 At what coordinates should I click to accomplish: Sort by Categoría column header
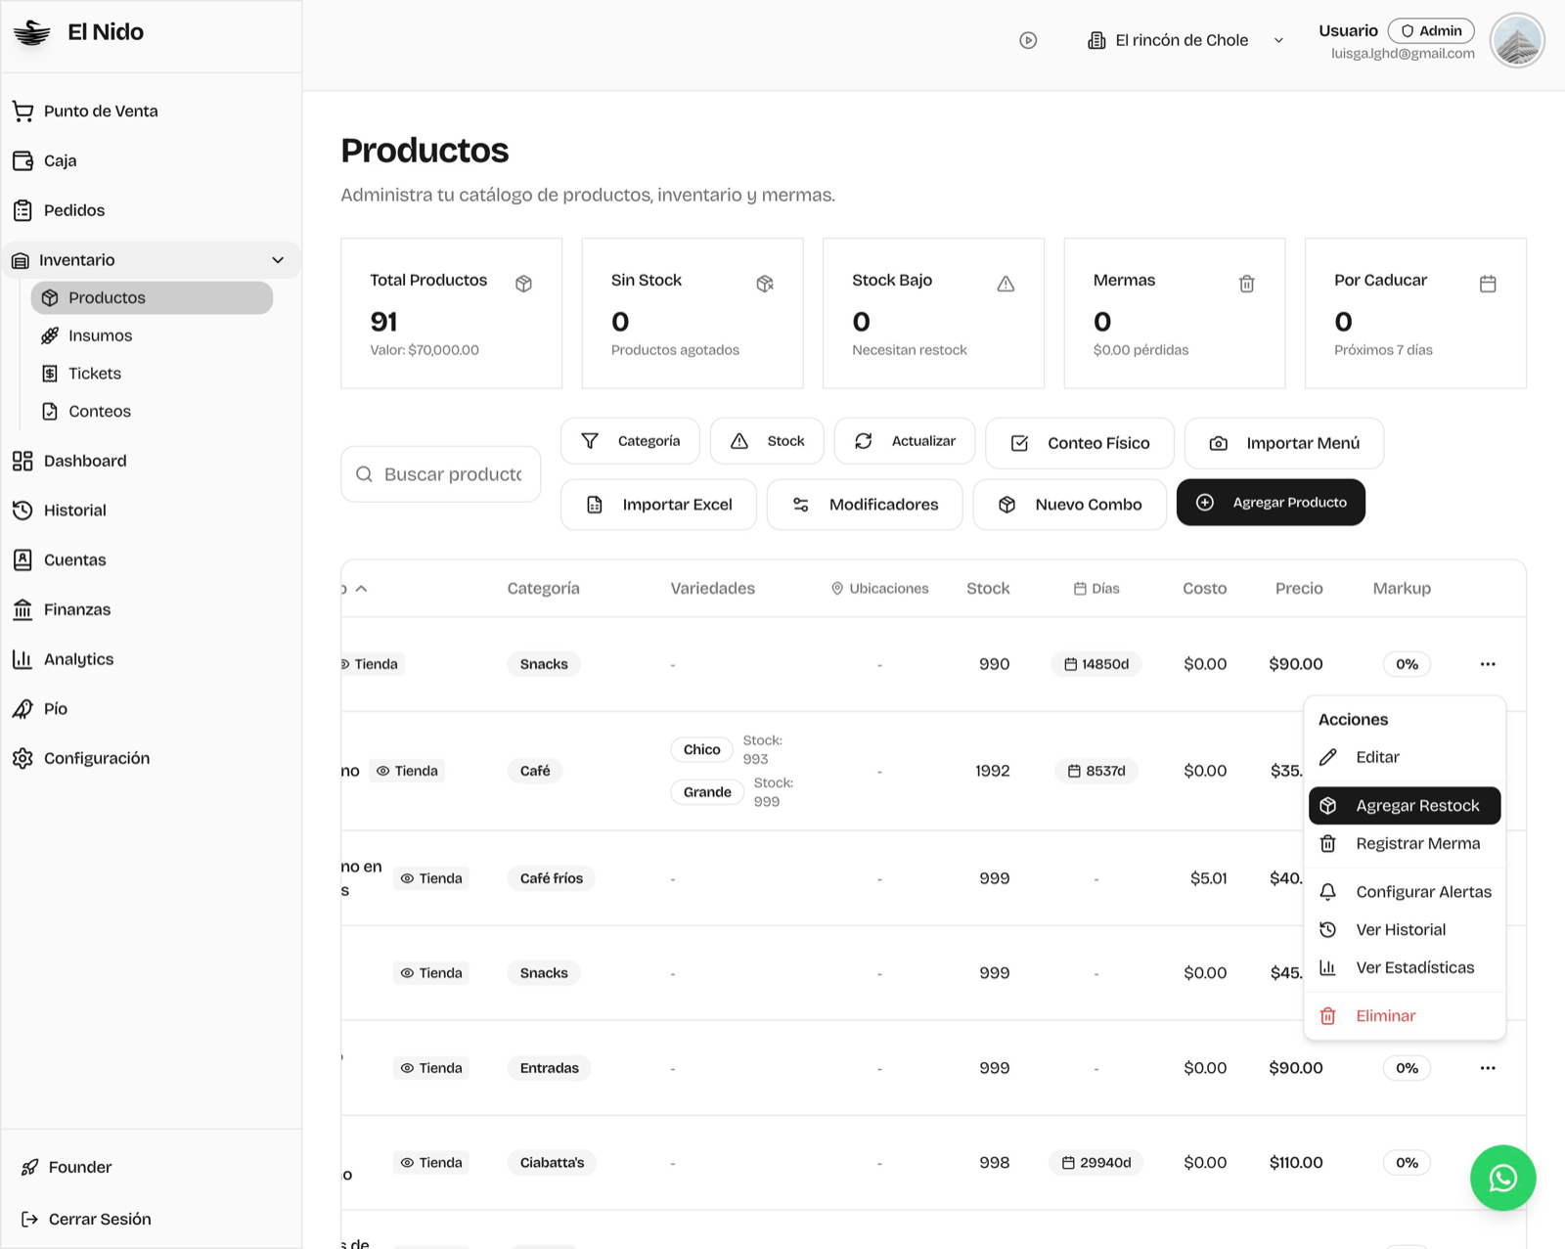click(x=543, y=589)
